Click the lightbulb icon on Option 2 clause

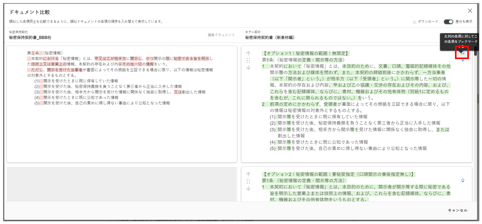[463, 180]
